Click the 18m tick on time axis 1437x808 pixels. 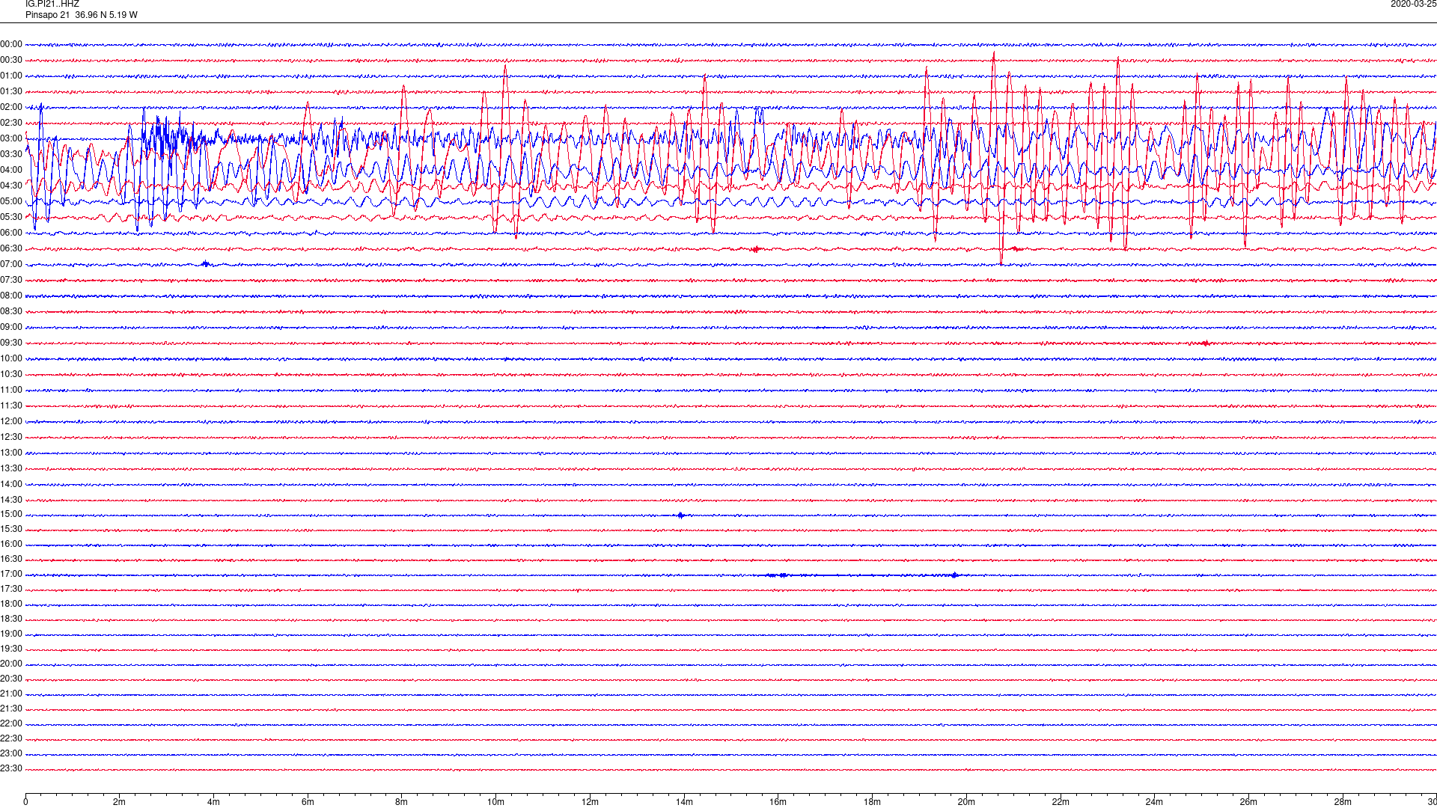(872, 802)
